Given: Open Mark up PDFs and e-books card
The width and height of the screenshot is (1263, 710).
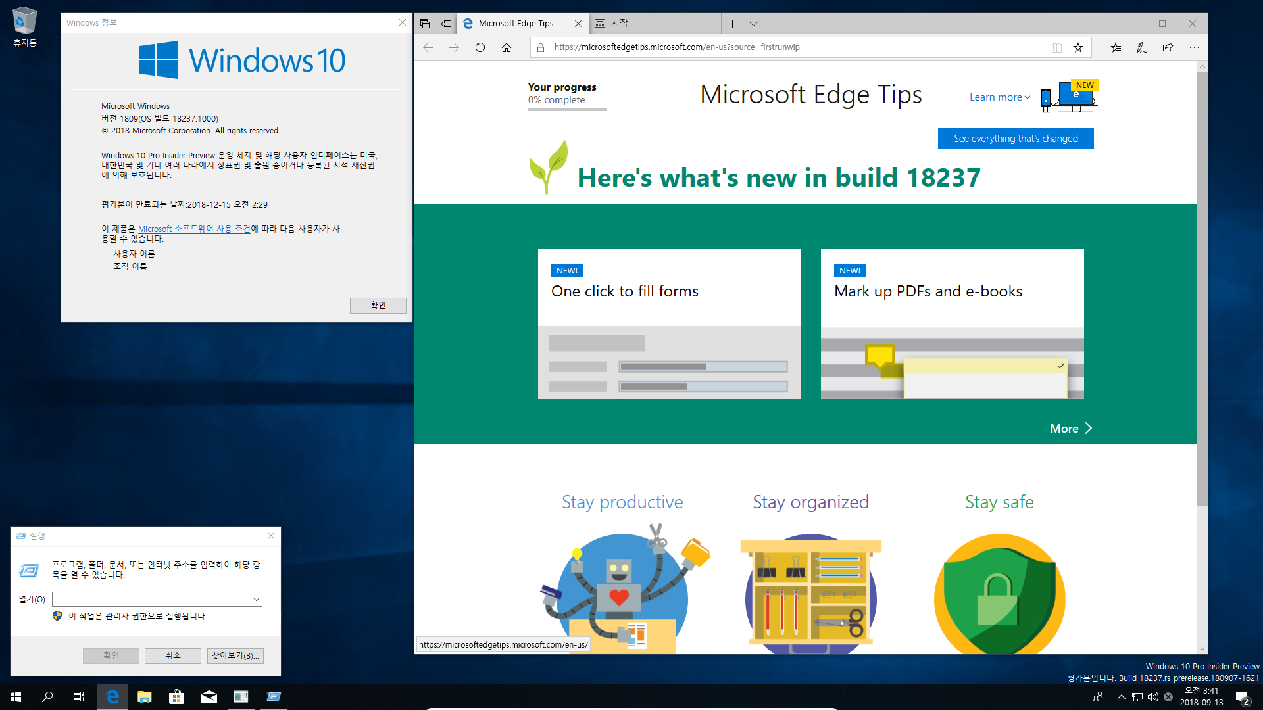Looking at the screenshot, I should [x=953, y=324].
